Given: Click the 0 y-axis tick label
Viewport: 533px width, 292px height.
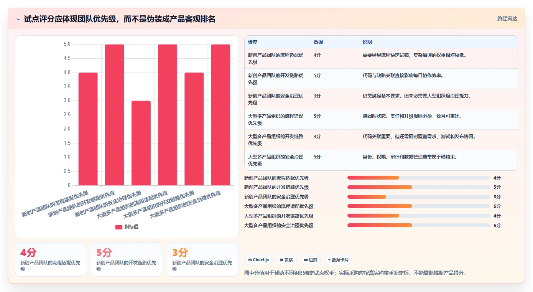Looking at the screenshot, I should coord(69,185).
